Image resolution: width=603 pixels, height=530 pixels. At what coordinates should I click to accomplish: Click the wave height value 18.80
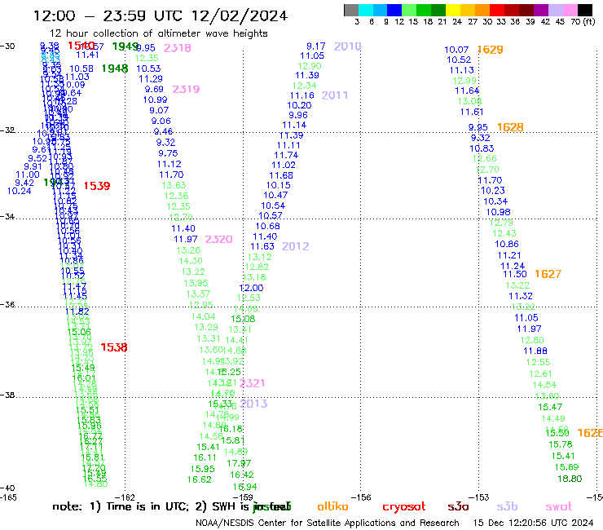(570, 479)
